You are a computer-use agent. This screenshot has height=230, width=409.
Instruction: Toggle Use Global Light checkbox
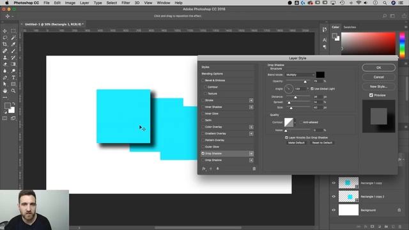tap(312, 89)
